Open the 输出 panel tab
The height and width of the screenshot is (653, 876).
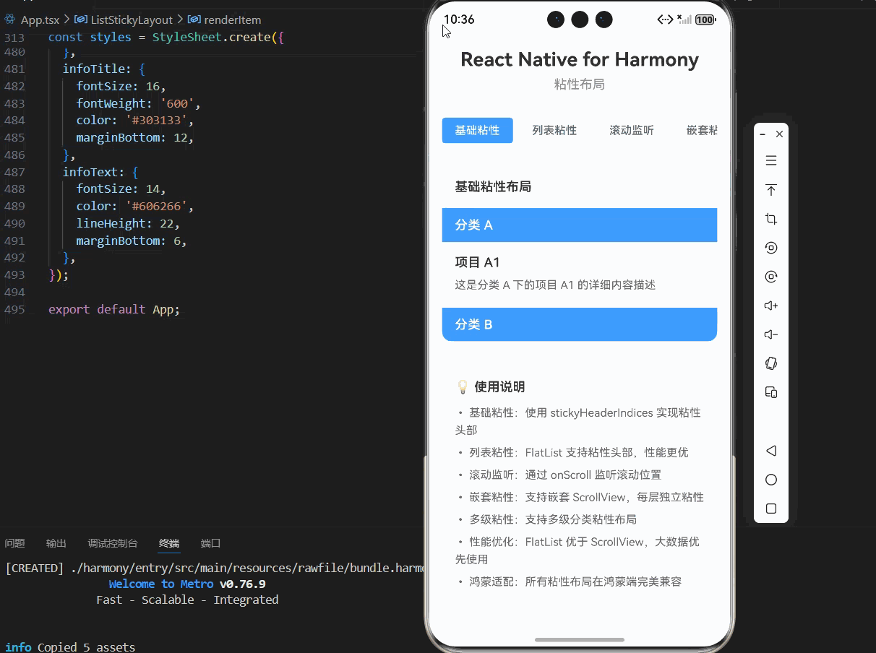click(x=56, y=543)
